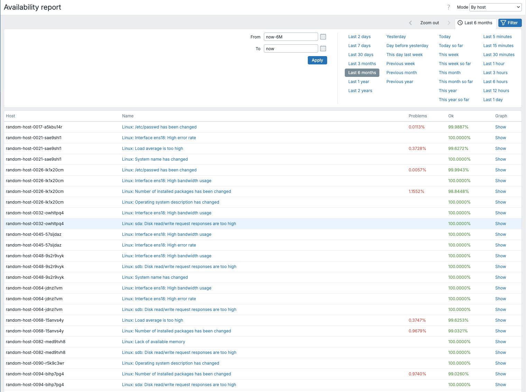526x392 pixels.
Task: Open Operating system description changed on host-0090
Action: 170,363
